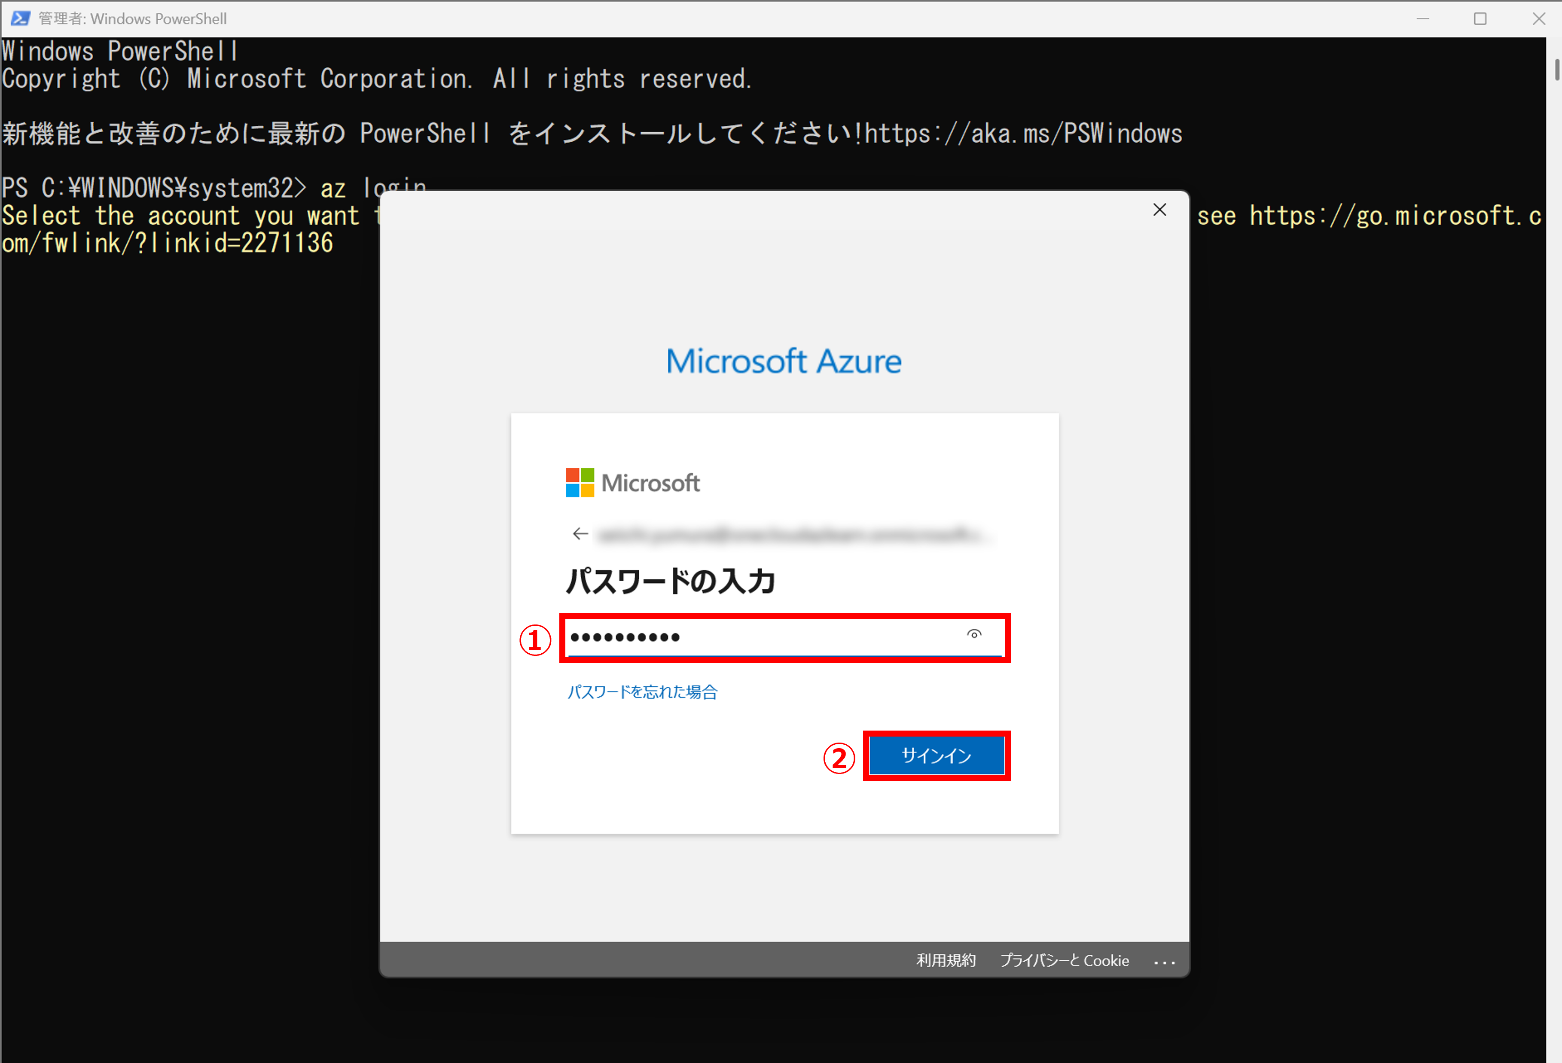This screenshot has height=1063, width=1562.
Task: Click the 管理者: Windows PowerShell title text
Action: [x=132, y=18]
